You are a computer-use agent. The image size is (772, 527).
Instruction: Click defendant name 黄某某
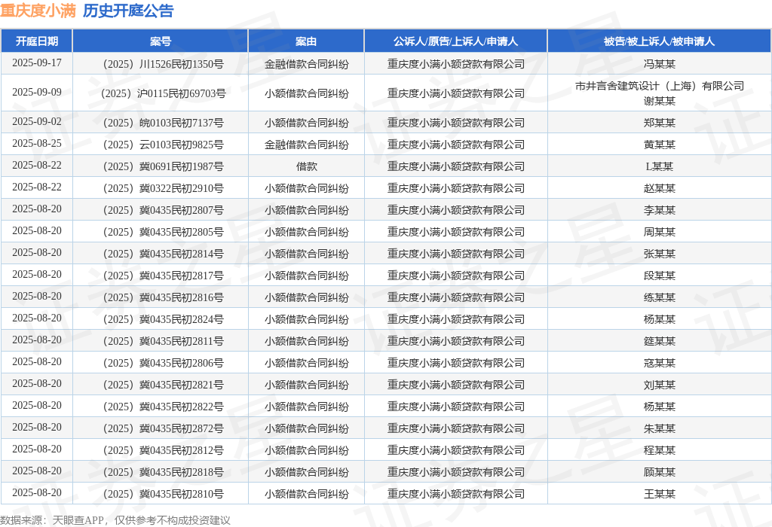[x=659, y=145]
